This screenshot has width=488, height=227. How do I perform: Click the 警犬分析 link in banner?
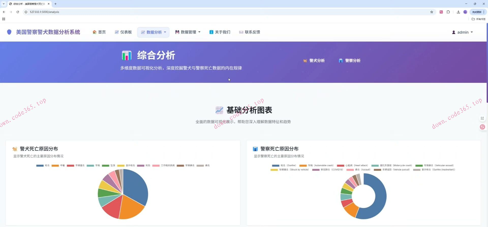tap(314, 61)
